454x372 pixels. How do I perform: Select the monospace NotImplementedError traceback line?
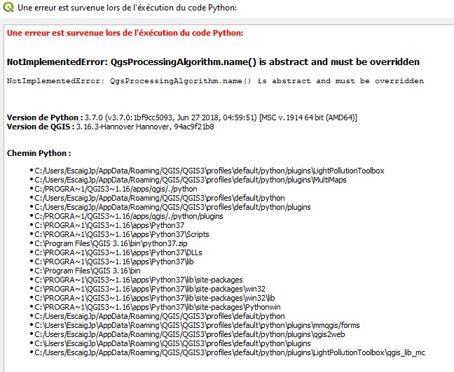[x=215, y=81]
